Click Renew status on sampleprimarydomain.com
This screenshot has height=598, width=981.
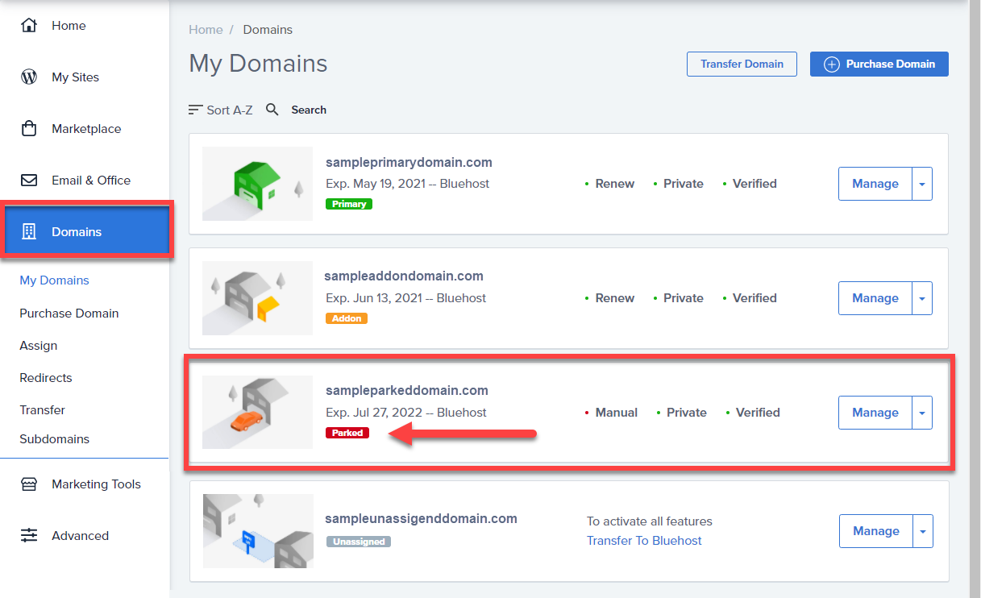(615, 184)
